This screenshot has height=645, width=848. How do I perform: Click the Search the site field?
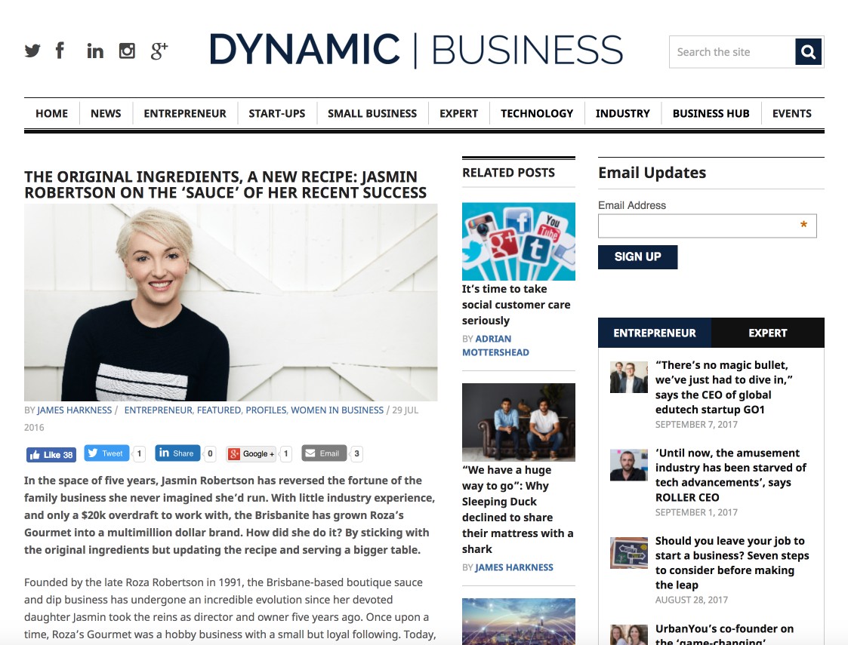(732, 52)
